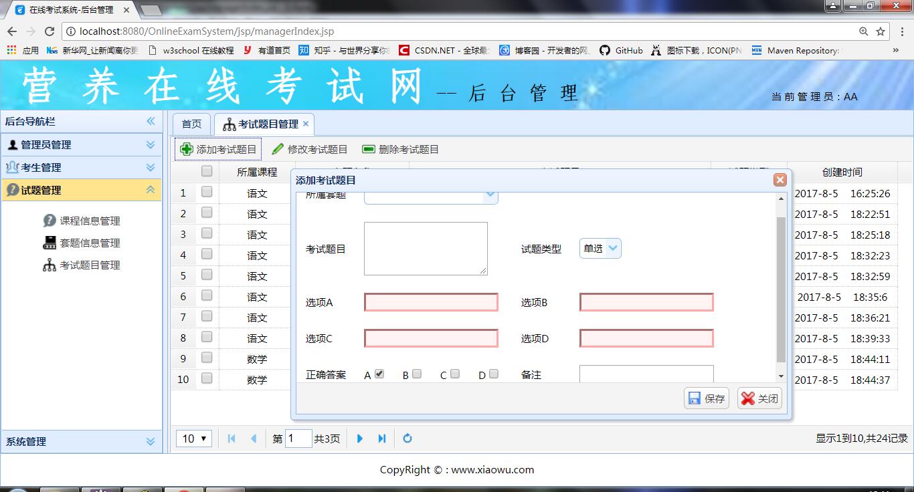The width and height of the screenshot is (914, 492).
Task: Tick the checkbox for correct answer D
Action: click(x=494, y=374)
